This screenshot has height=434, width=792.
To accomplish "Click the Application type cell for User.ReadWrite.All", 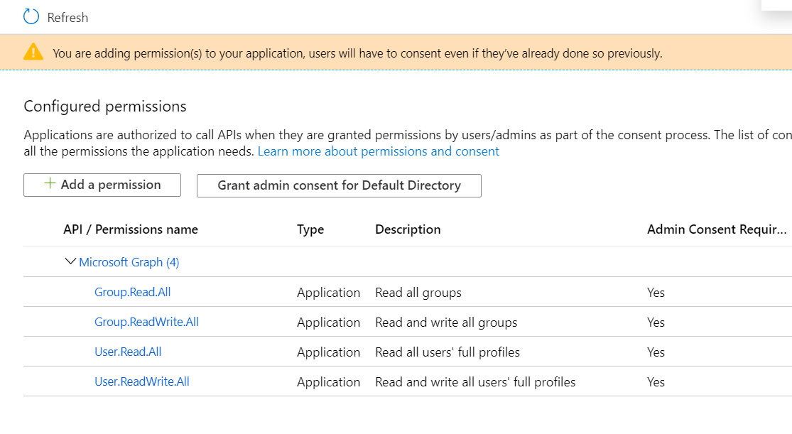I will coord(328,382).
